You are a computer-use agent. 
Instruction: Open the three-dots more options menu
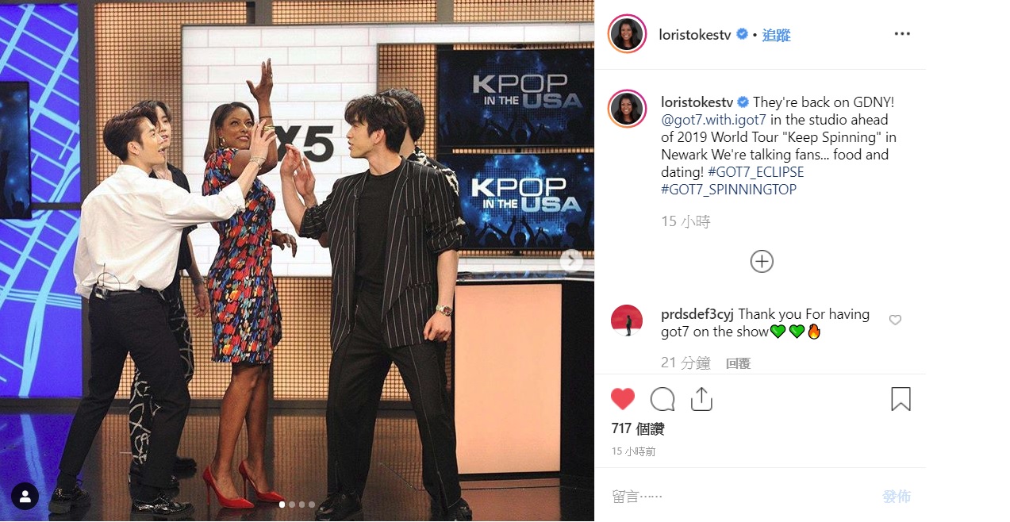click(x=902, y=34)
